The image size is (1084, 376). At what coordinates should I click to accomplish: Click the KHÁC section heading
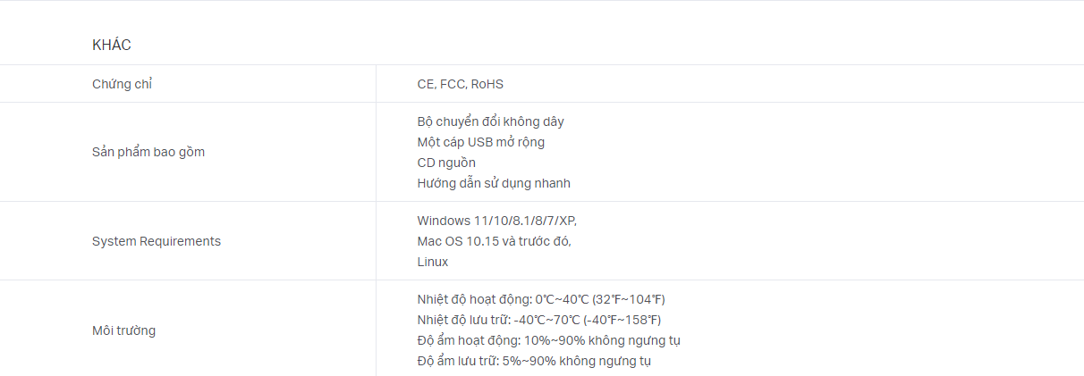click(112, 45)
